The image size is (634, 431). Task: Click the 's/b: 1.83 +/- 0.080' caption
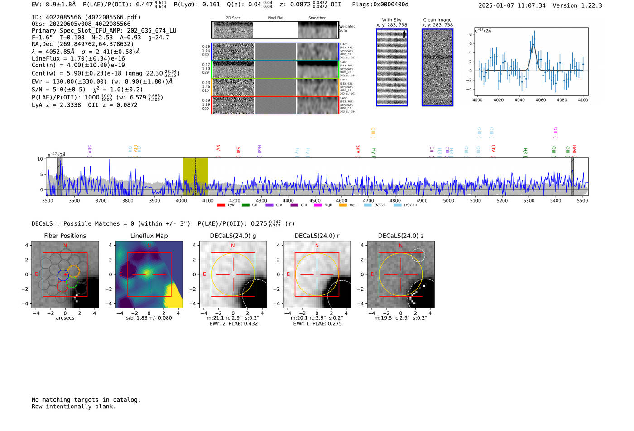(x=149, y=318)
